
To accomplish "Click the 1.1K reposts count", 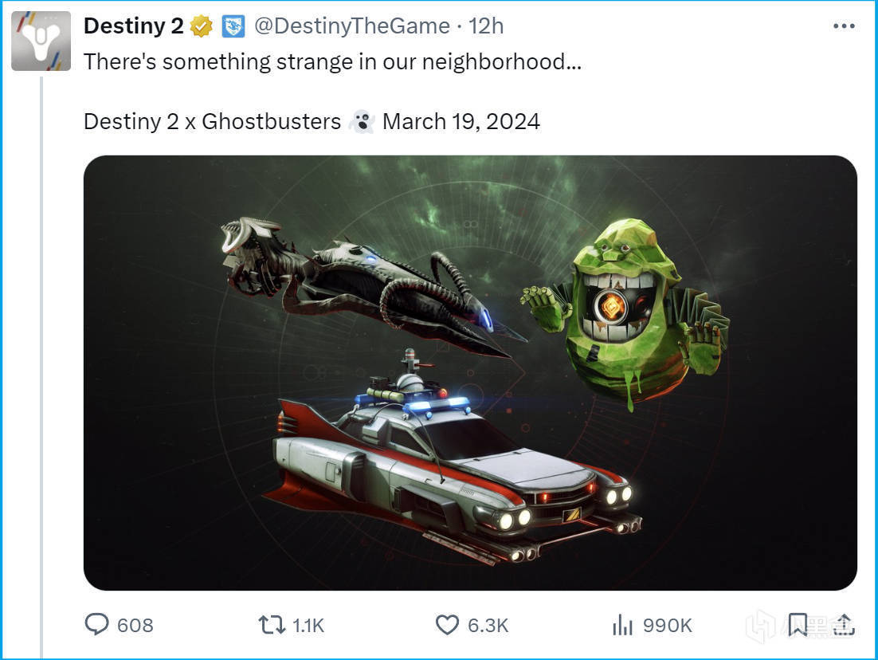I will pos(308,625).
